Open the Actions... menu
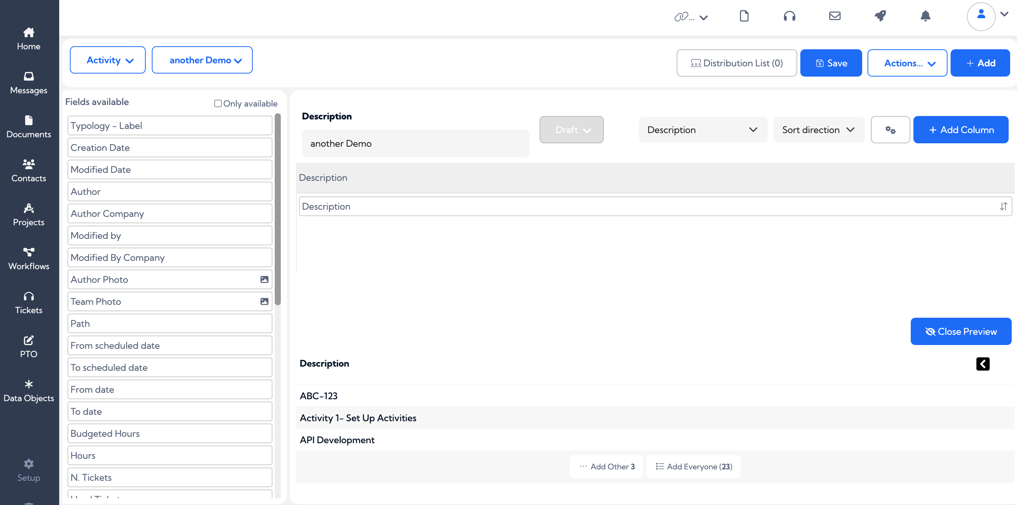Screen dimensions: 1017x505 907,63
